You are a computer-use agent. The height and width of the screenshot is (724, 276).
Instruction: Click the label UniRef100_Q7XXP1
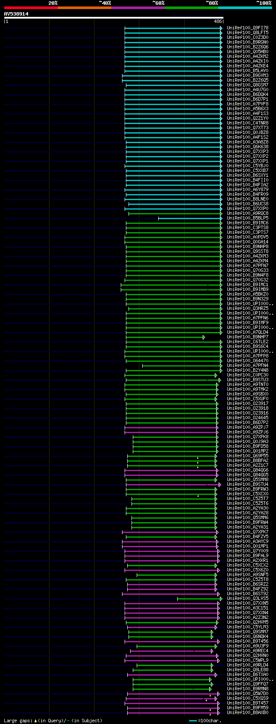[x=248, y=161]
